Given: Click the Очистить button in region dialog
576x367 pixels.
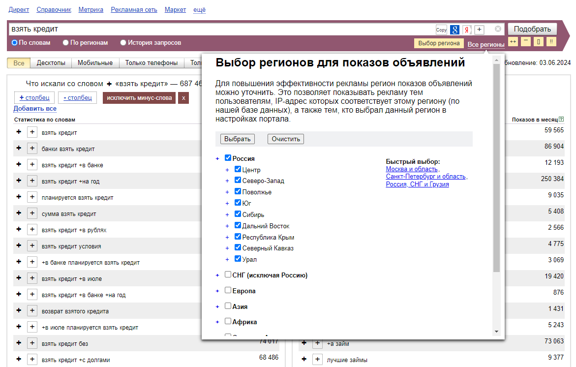Looking at the screenshot, I should click(x=286, y=139).
